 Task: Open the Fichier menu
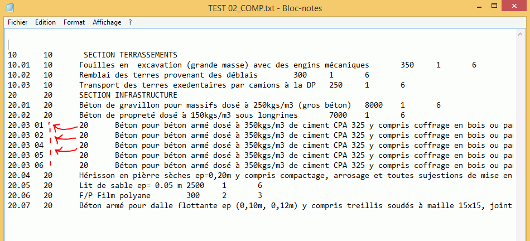tap(17, 22)
